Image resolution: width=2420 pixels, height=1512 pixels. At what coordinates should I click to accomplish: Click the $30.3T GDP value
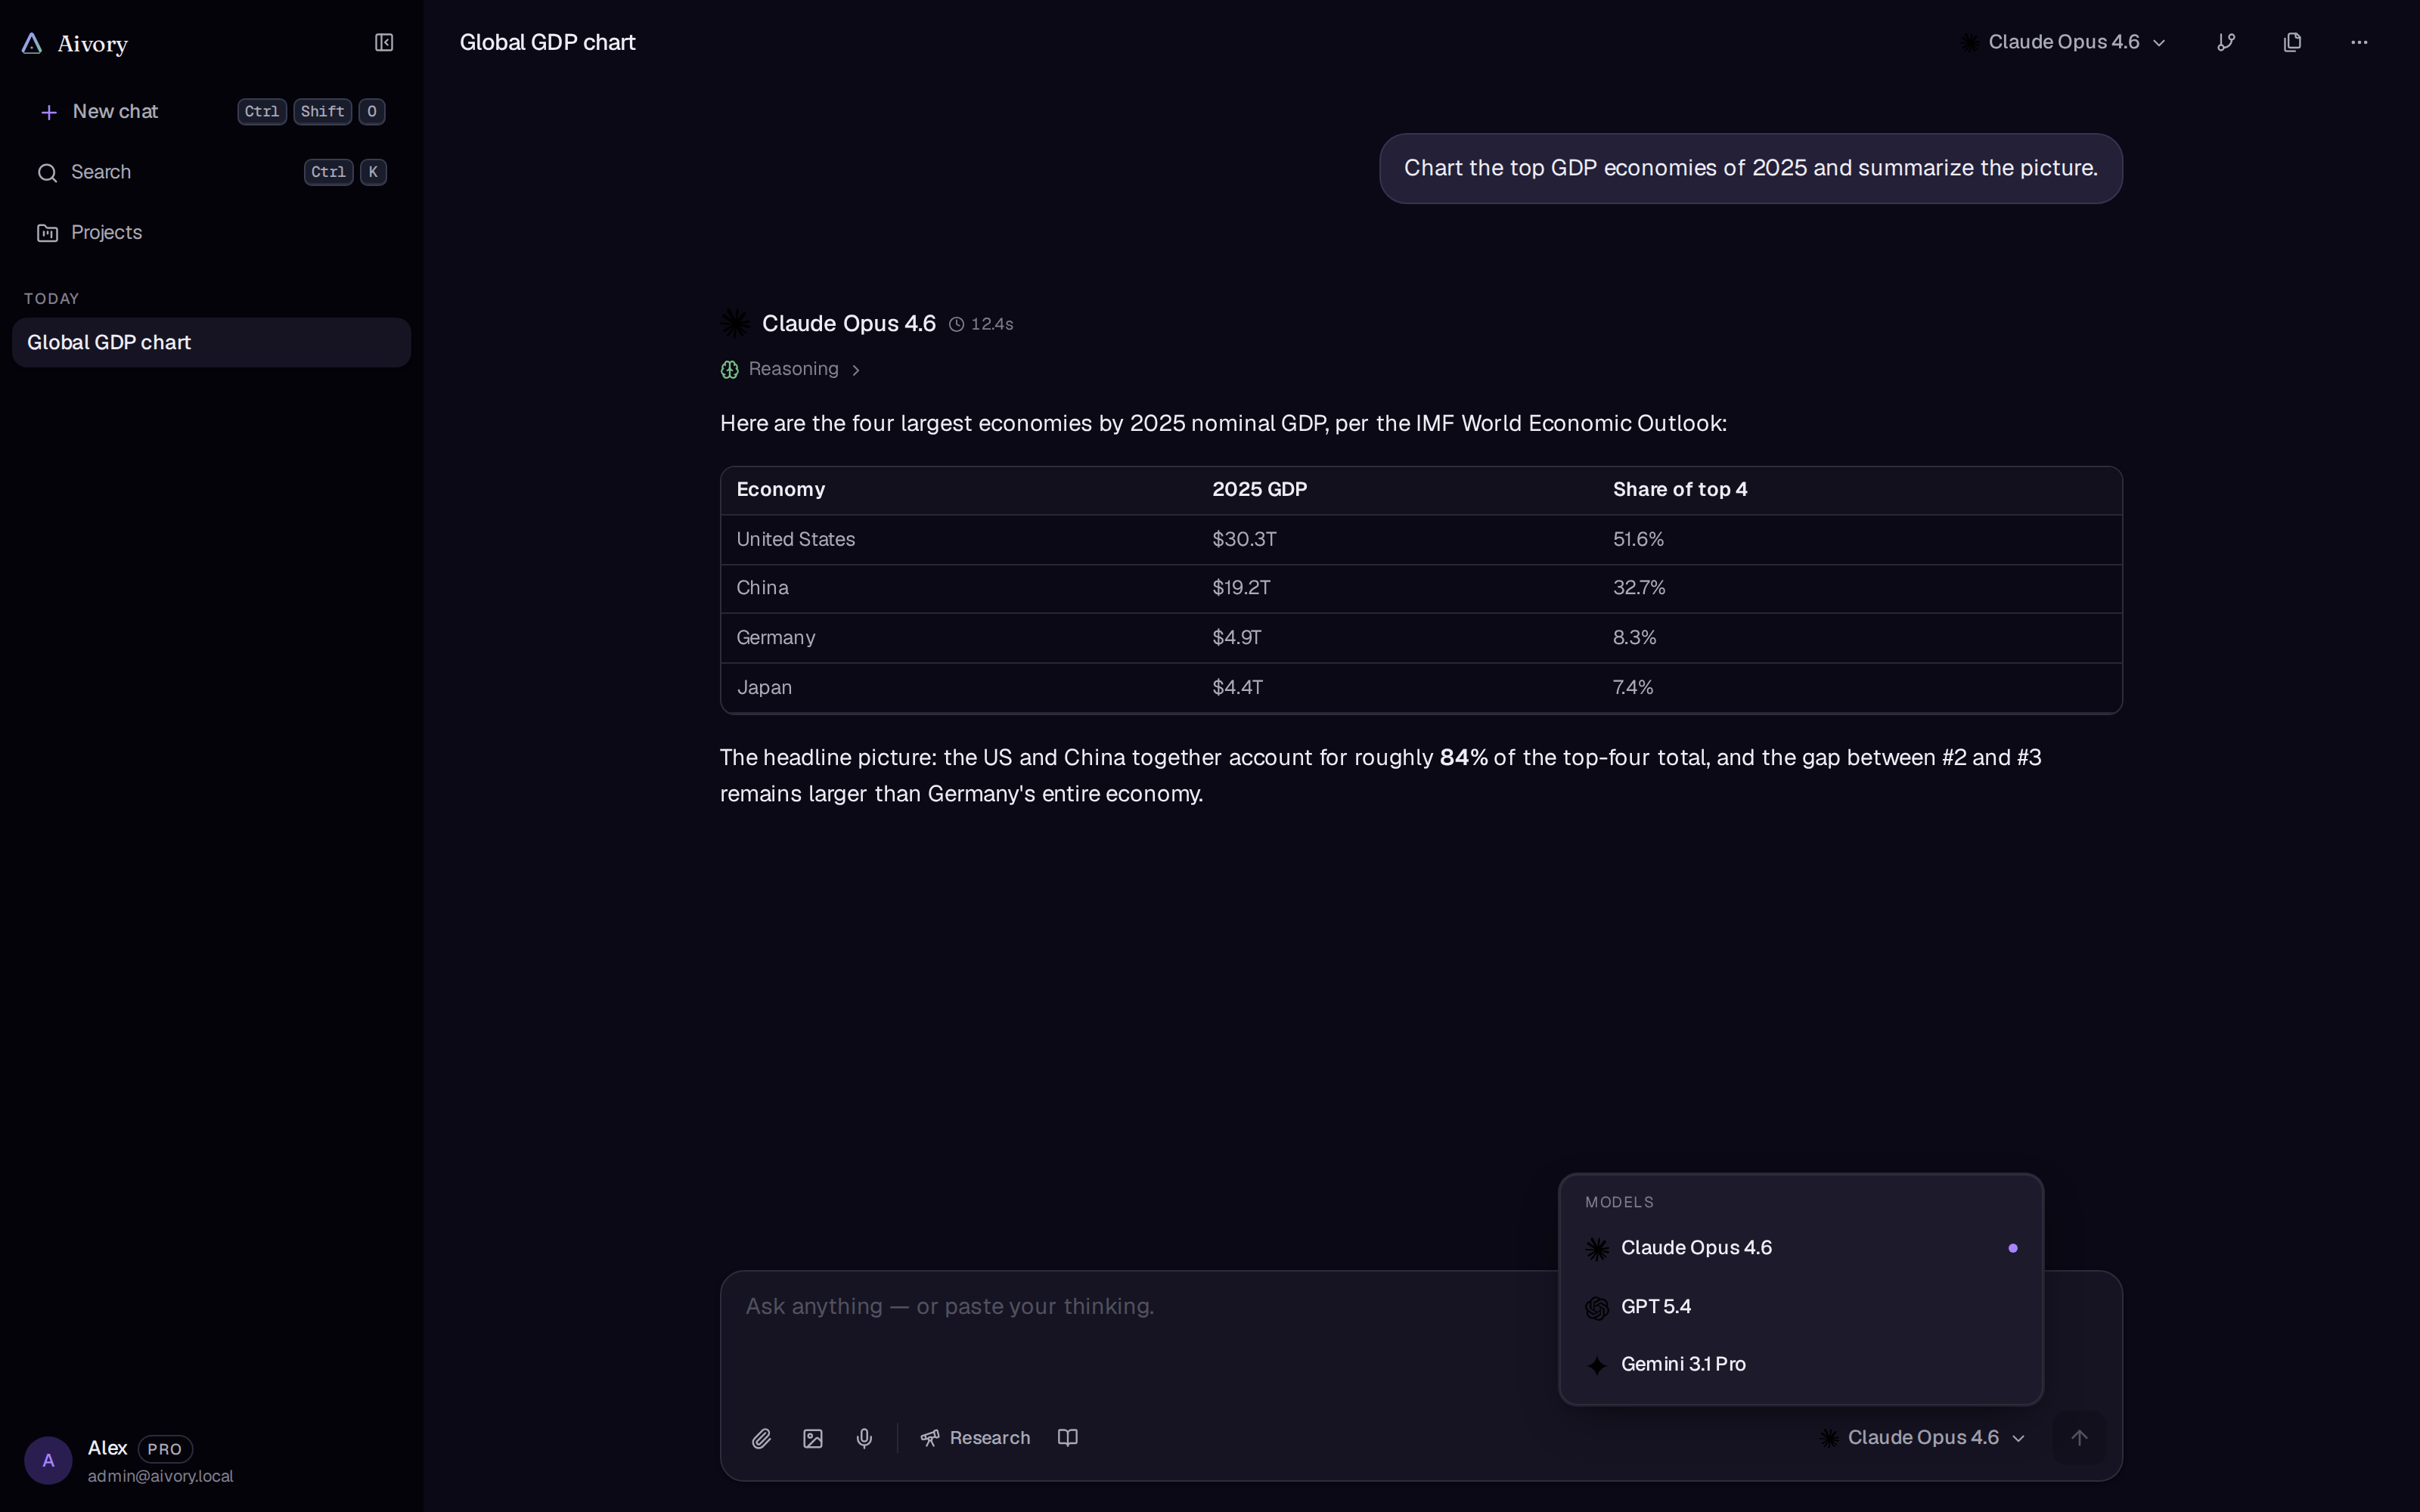coord(1244,539)
